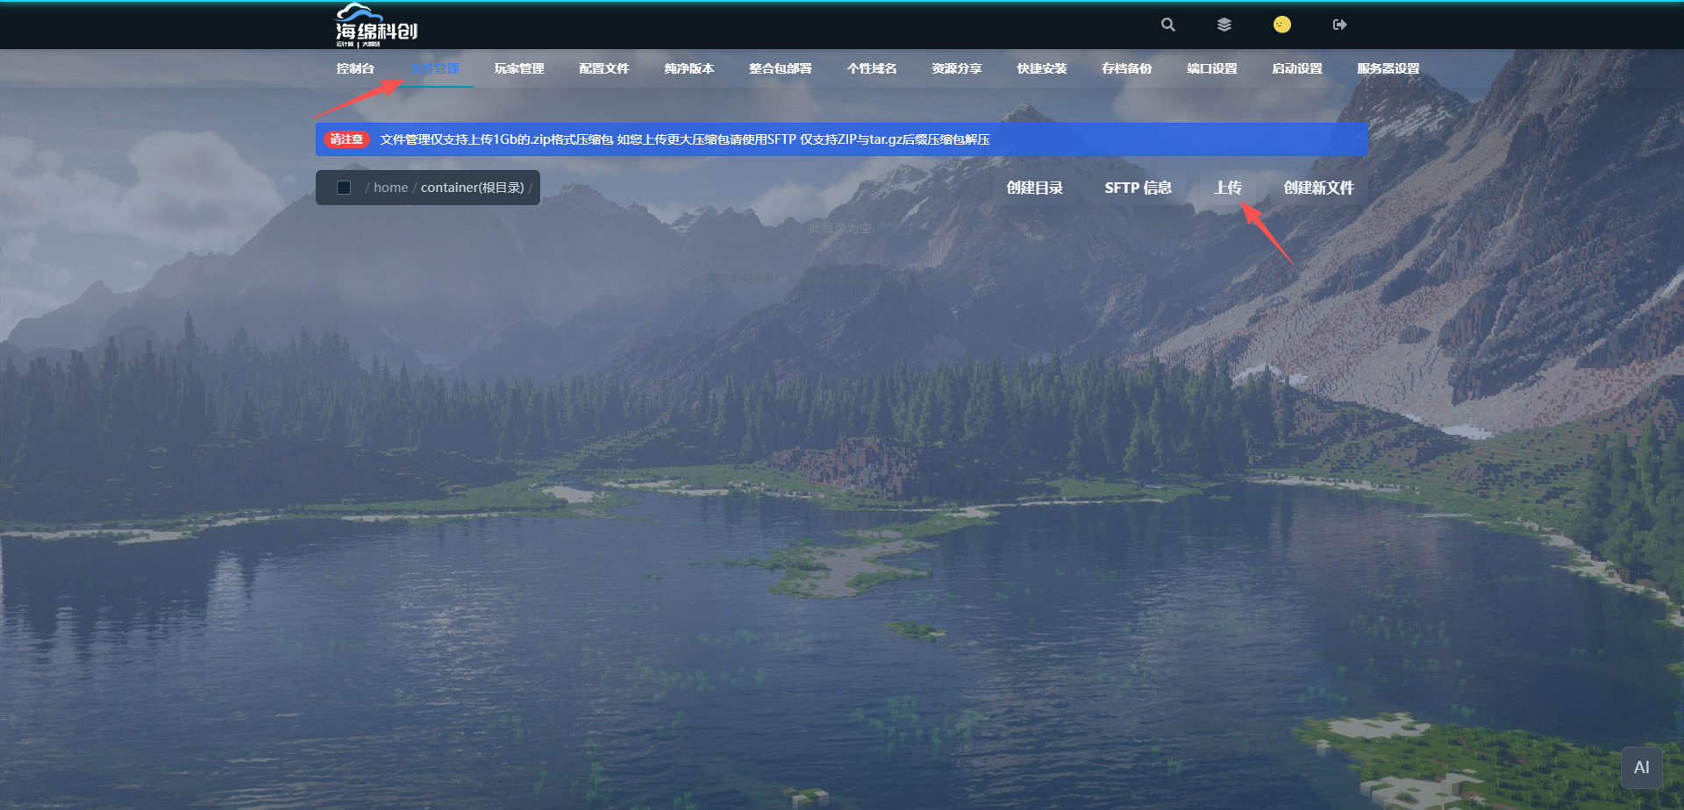
Task: Open the 玩家管理 tab
Action: [x=519, y=68]
